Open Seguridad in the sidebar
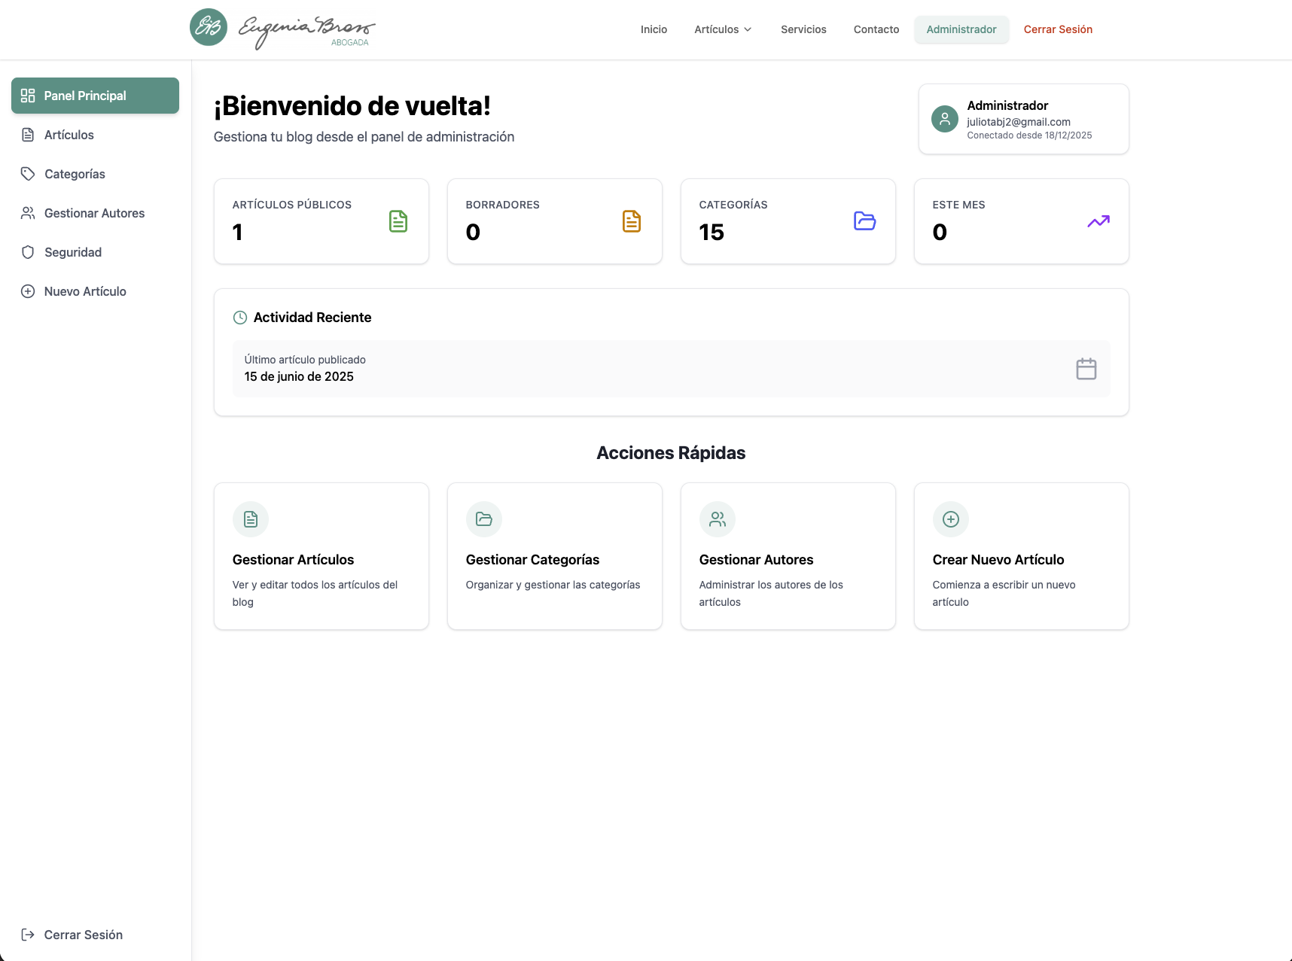Image resolution: width=1292 pixels, height=961 pixels. (x=95, y=252)
